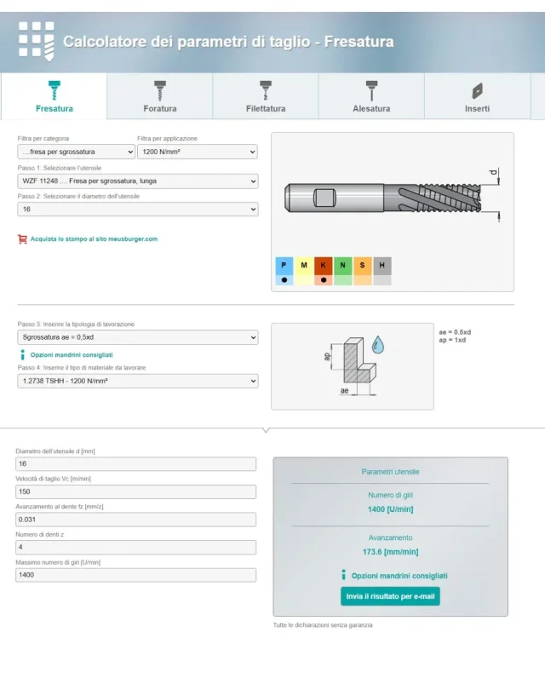Click the Alesatura reamer icon

pyautogui.click(x=371, y=90)
